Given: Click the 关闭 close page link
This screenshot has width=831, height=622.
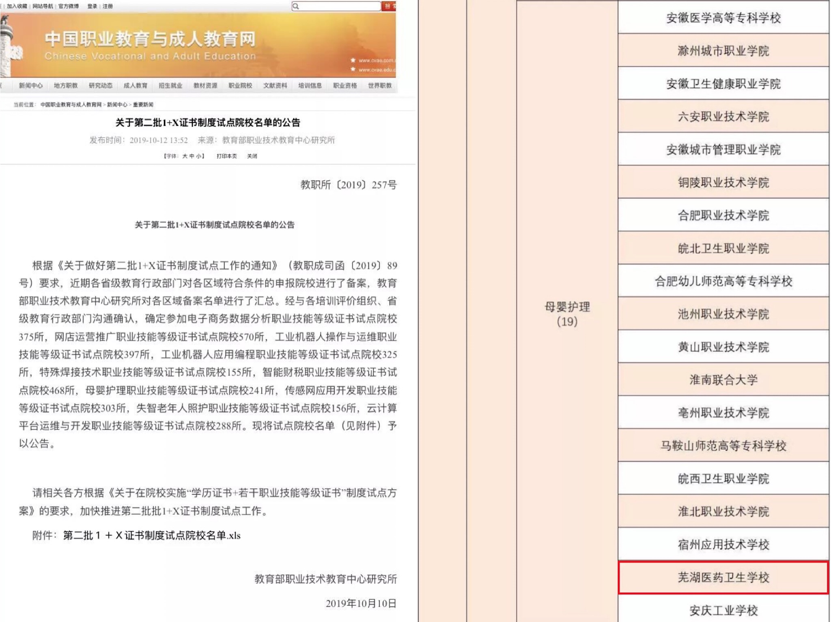Looking at the screenshot, I should pyautogui.click(x=252, y=156).
